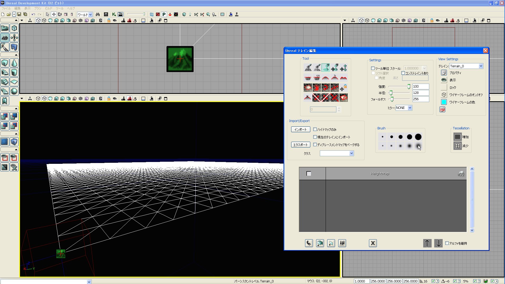Open the Terrain_0 dropdown
The width and height of the screenshot is (505, 284).
click(481, 66)
